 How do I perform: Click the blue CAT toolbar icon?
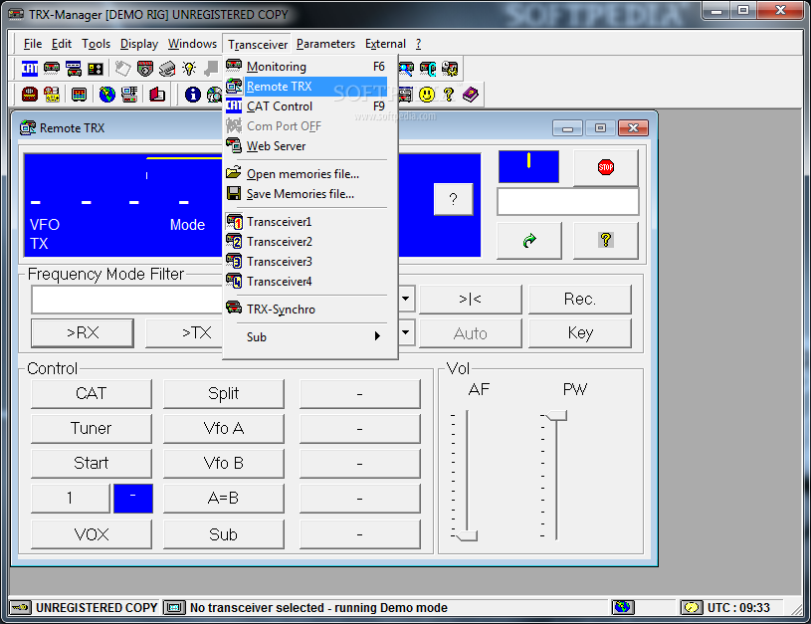(30, 69)
